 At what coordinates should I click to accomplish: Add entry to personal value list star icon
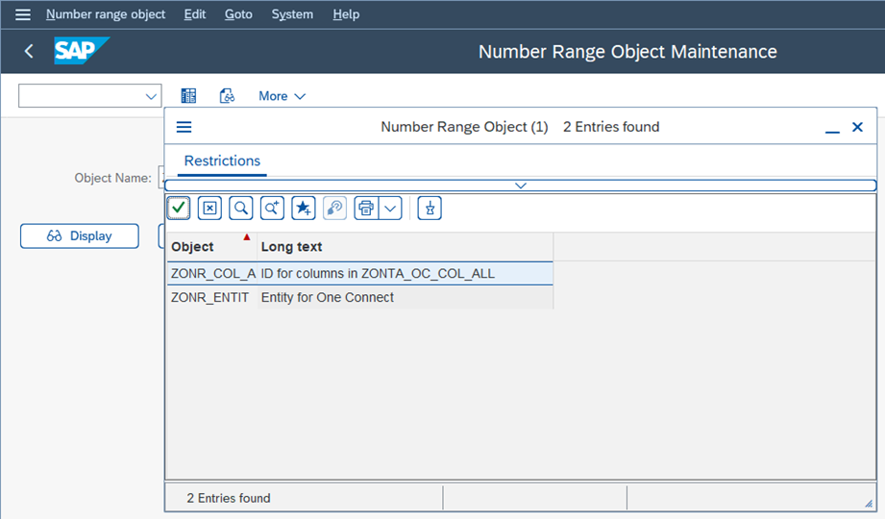point(304,208)
